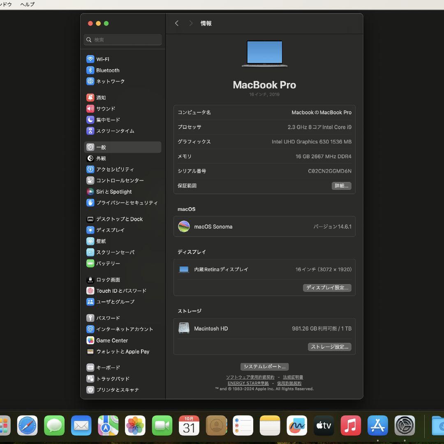
Task: Click 詳細 next to 保証範囲
Action: point(341,185)
